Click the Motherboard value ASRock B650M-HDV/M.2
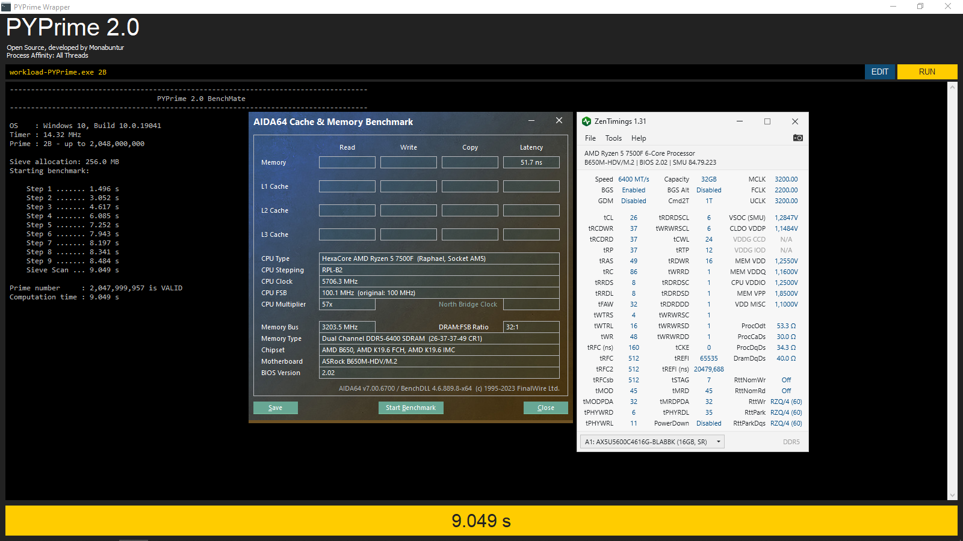Screen dimensions: 963x541 click(x=439, y=361)
